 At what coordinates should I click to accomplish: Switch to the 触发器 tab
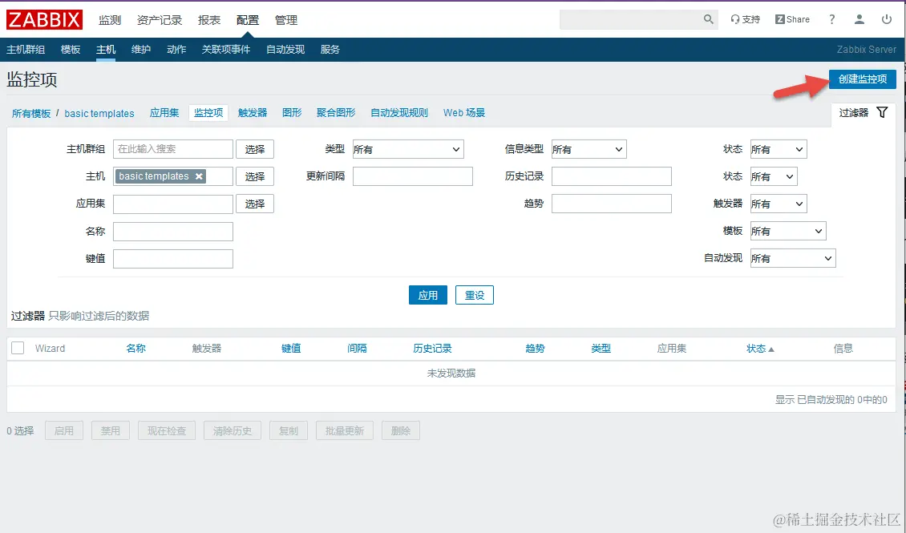point(252,112)
